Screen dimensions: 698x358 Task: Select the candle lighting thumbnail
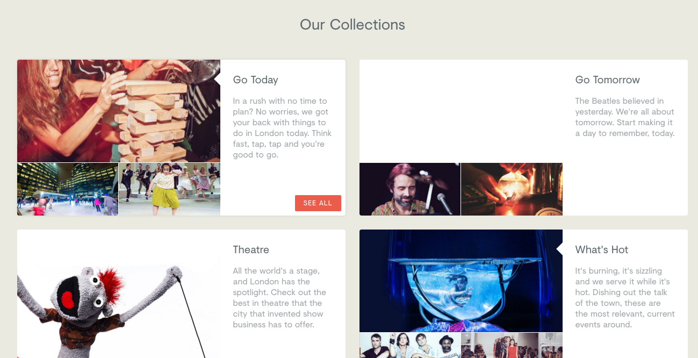(512, 189)
